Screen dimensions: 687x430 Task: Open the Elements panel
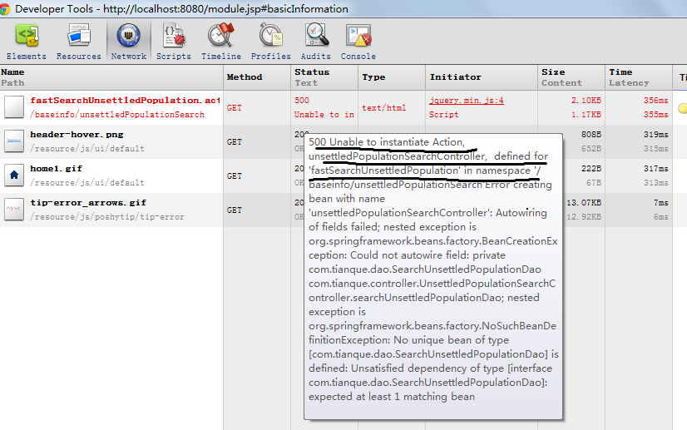[27, 42]
